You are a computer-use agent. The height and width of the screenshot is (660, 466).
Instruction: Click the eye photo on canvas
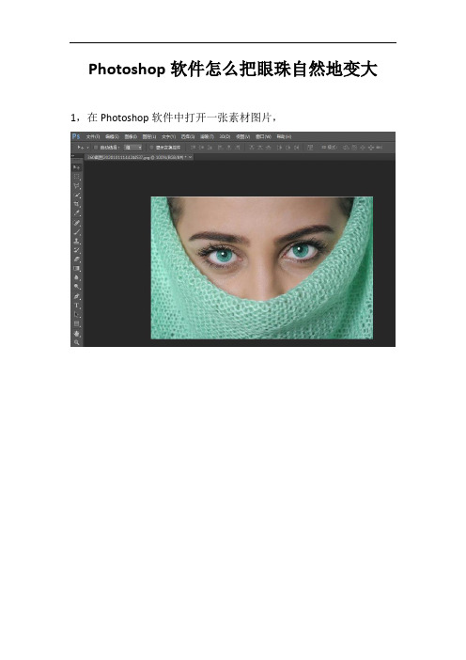tap(261, 268)
